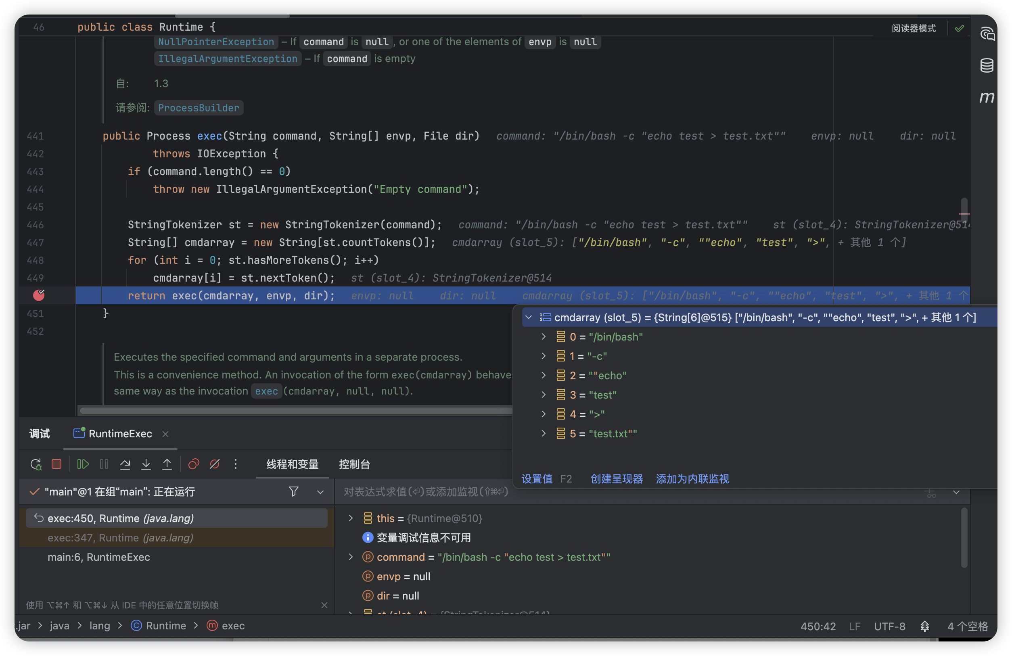Open the Database tool window icon

(x=987, y=65)
